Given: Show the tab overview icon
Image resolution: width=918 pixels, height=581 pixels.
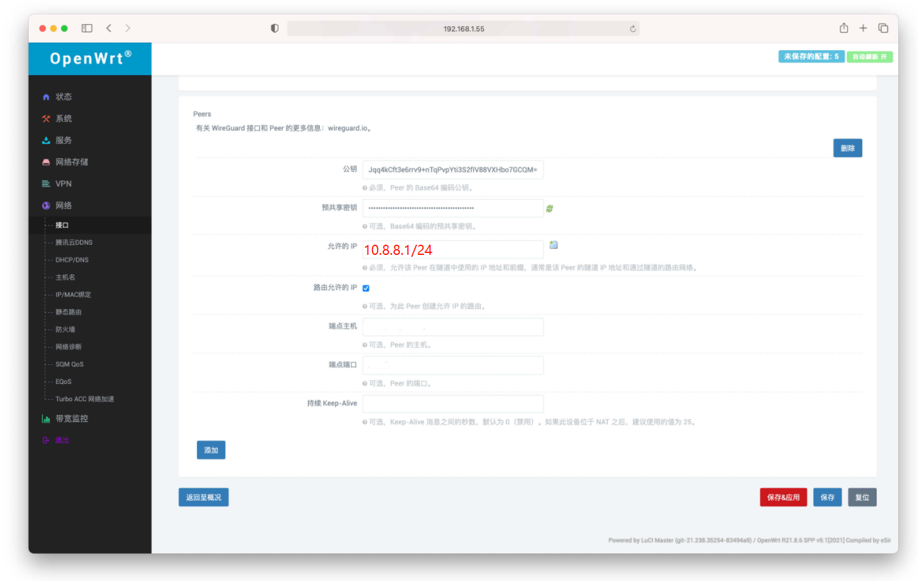Looking at the screenshot, I should pos(883,28).
